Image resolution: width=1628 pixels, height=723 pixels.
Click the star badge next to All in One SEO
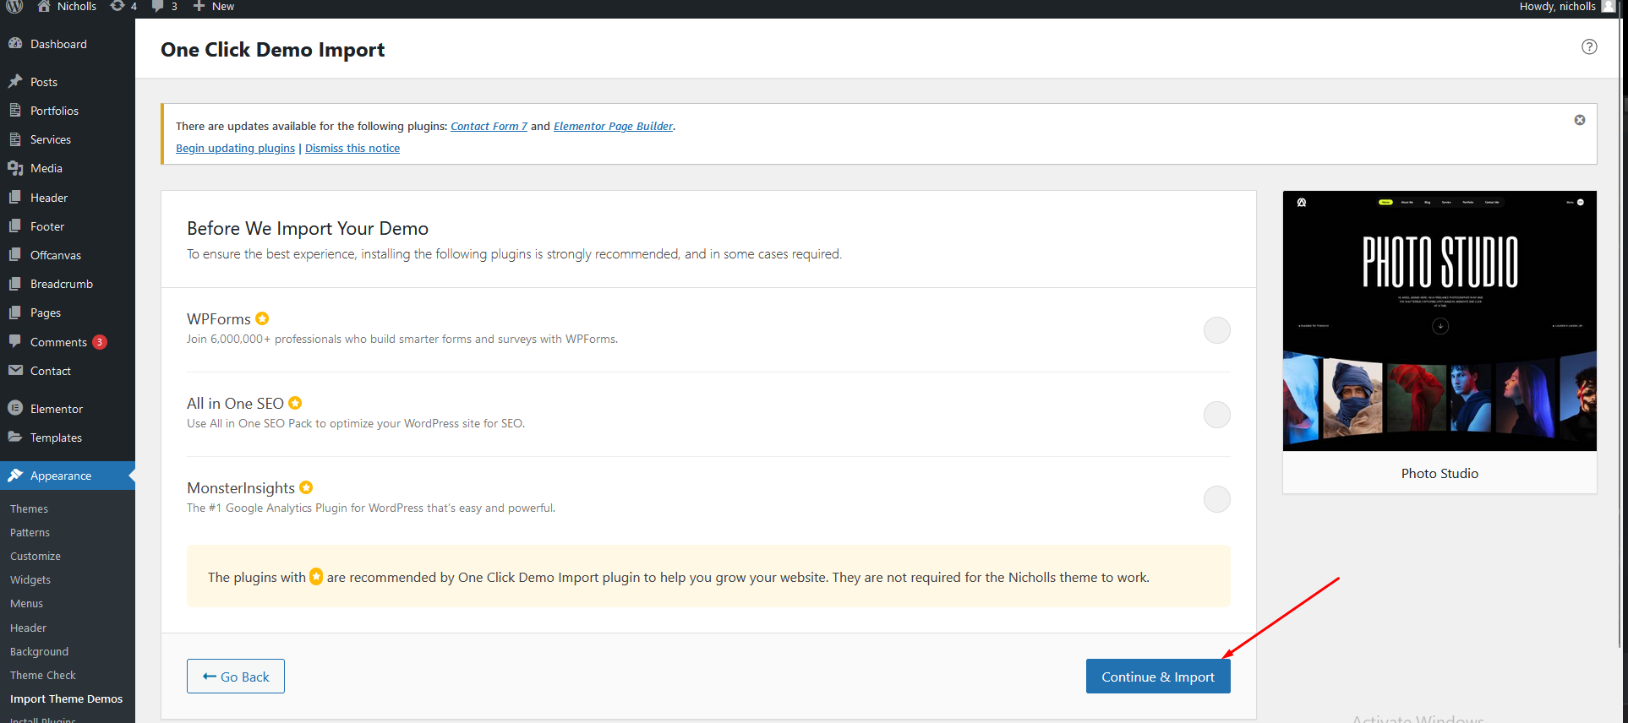295,403
